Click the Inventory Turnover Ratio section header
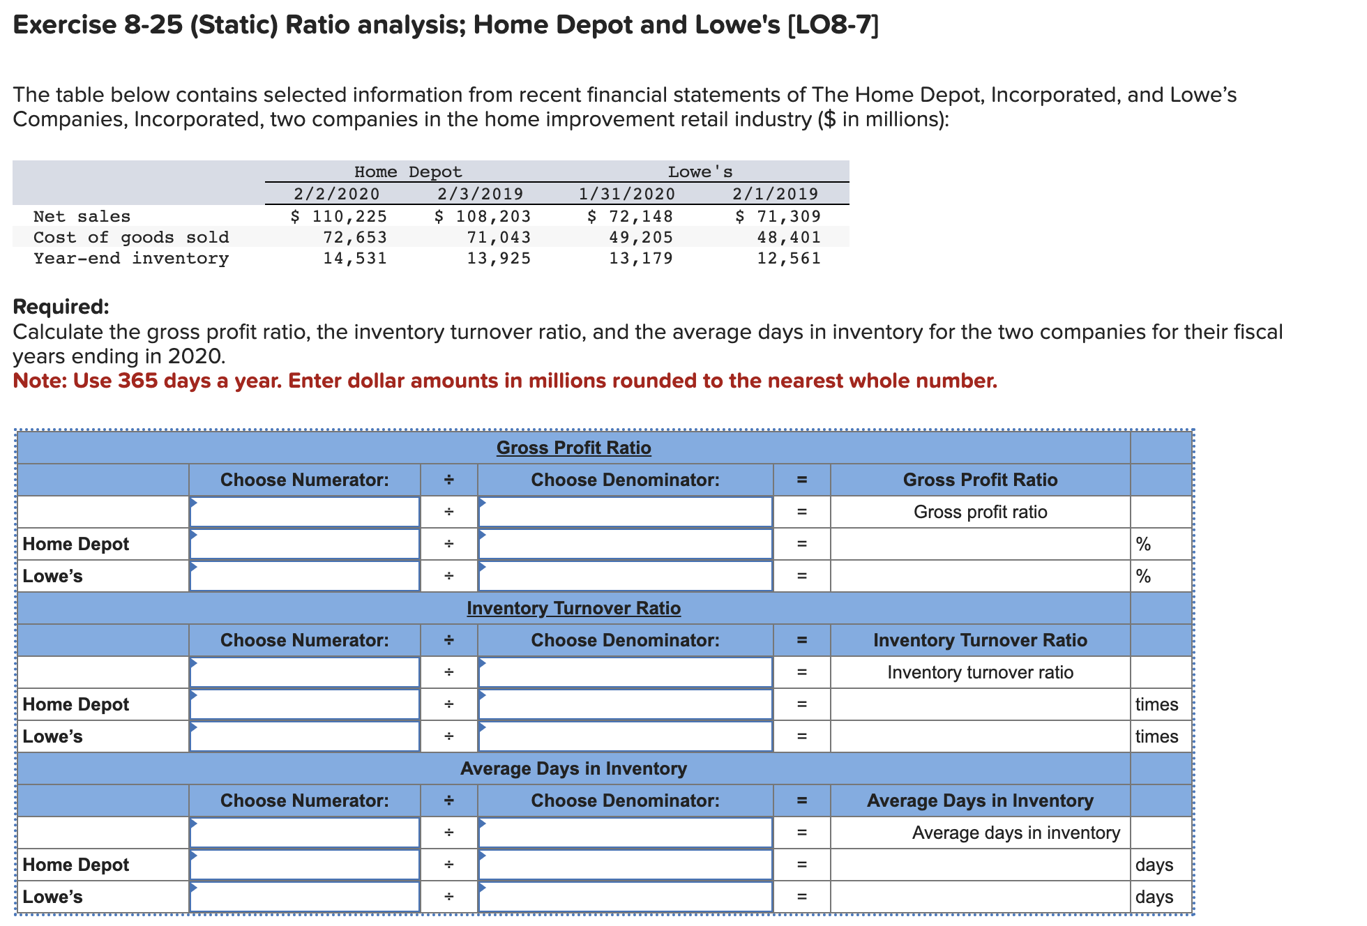The image size is (1367, 926). (x=573, y=608)
